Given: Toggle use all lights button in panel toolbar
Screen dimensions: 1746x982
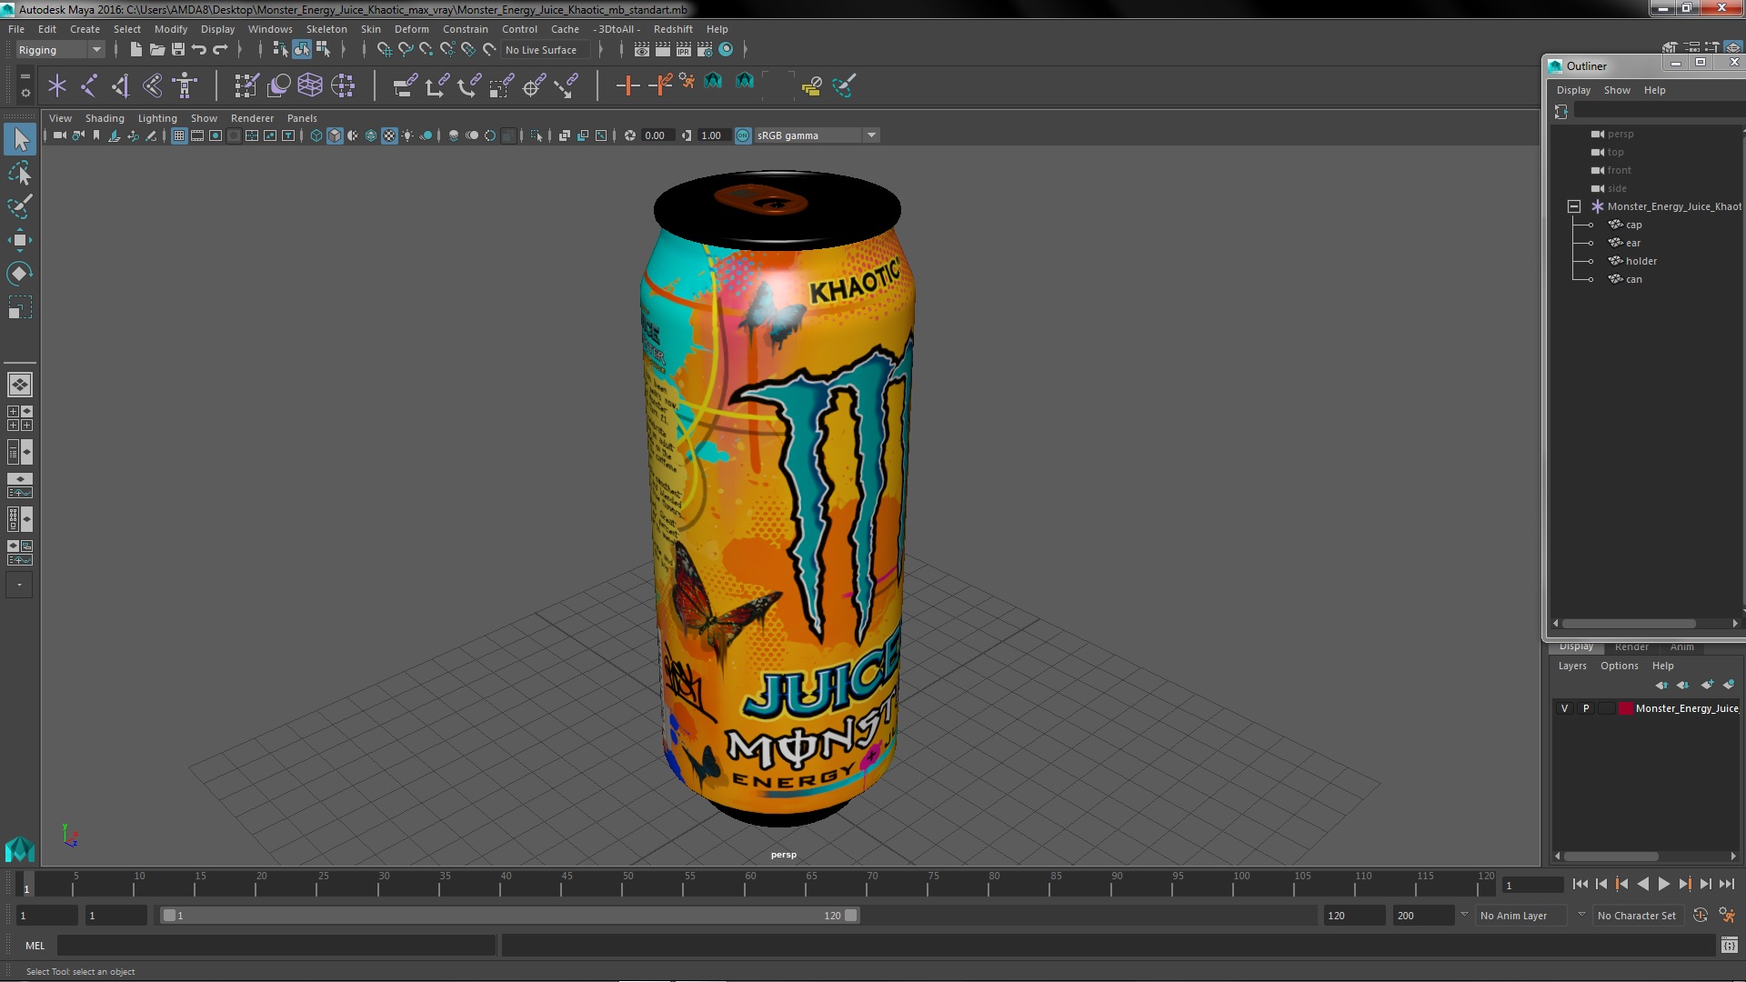Looking at the screenshot, I should [x=407, y=135].
